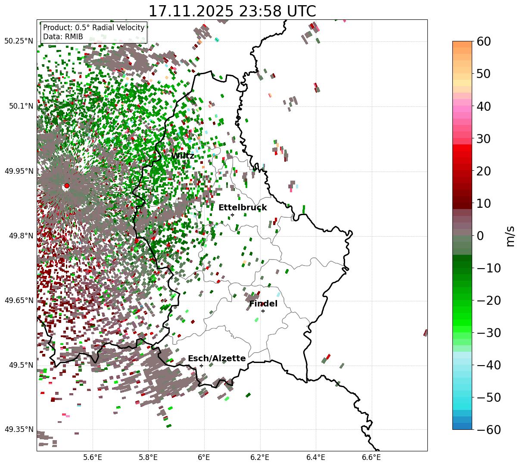Click the "Data: RMIB" text
The height and width of the screenshot is (466, 520).
click(63, 37)
